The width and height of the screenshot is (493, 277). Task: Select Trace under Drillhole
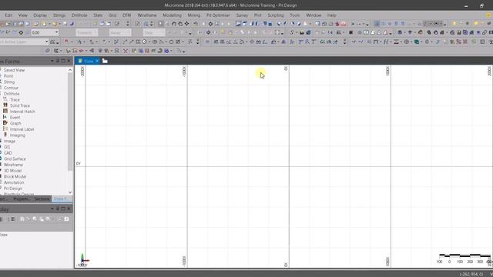coord(15,99)
